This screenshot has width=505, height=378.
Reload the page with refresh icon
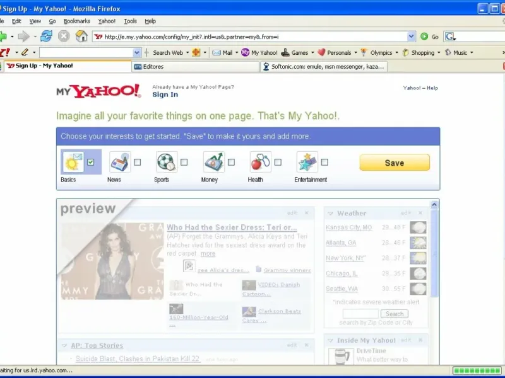click(46, 36)
